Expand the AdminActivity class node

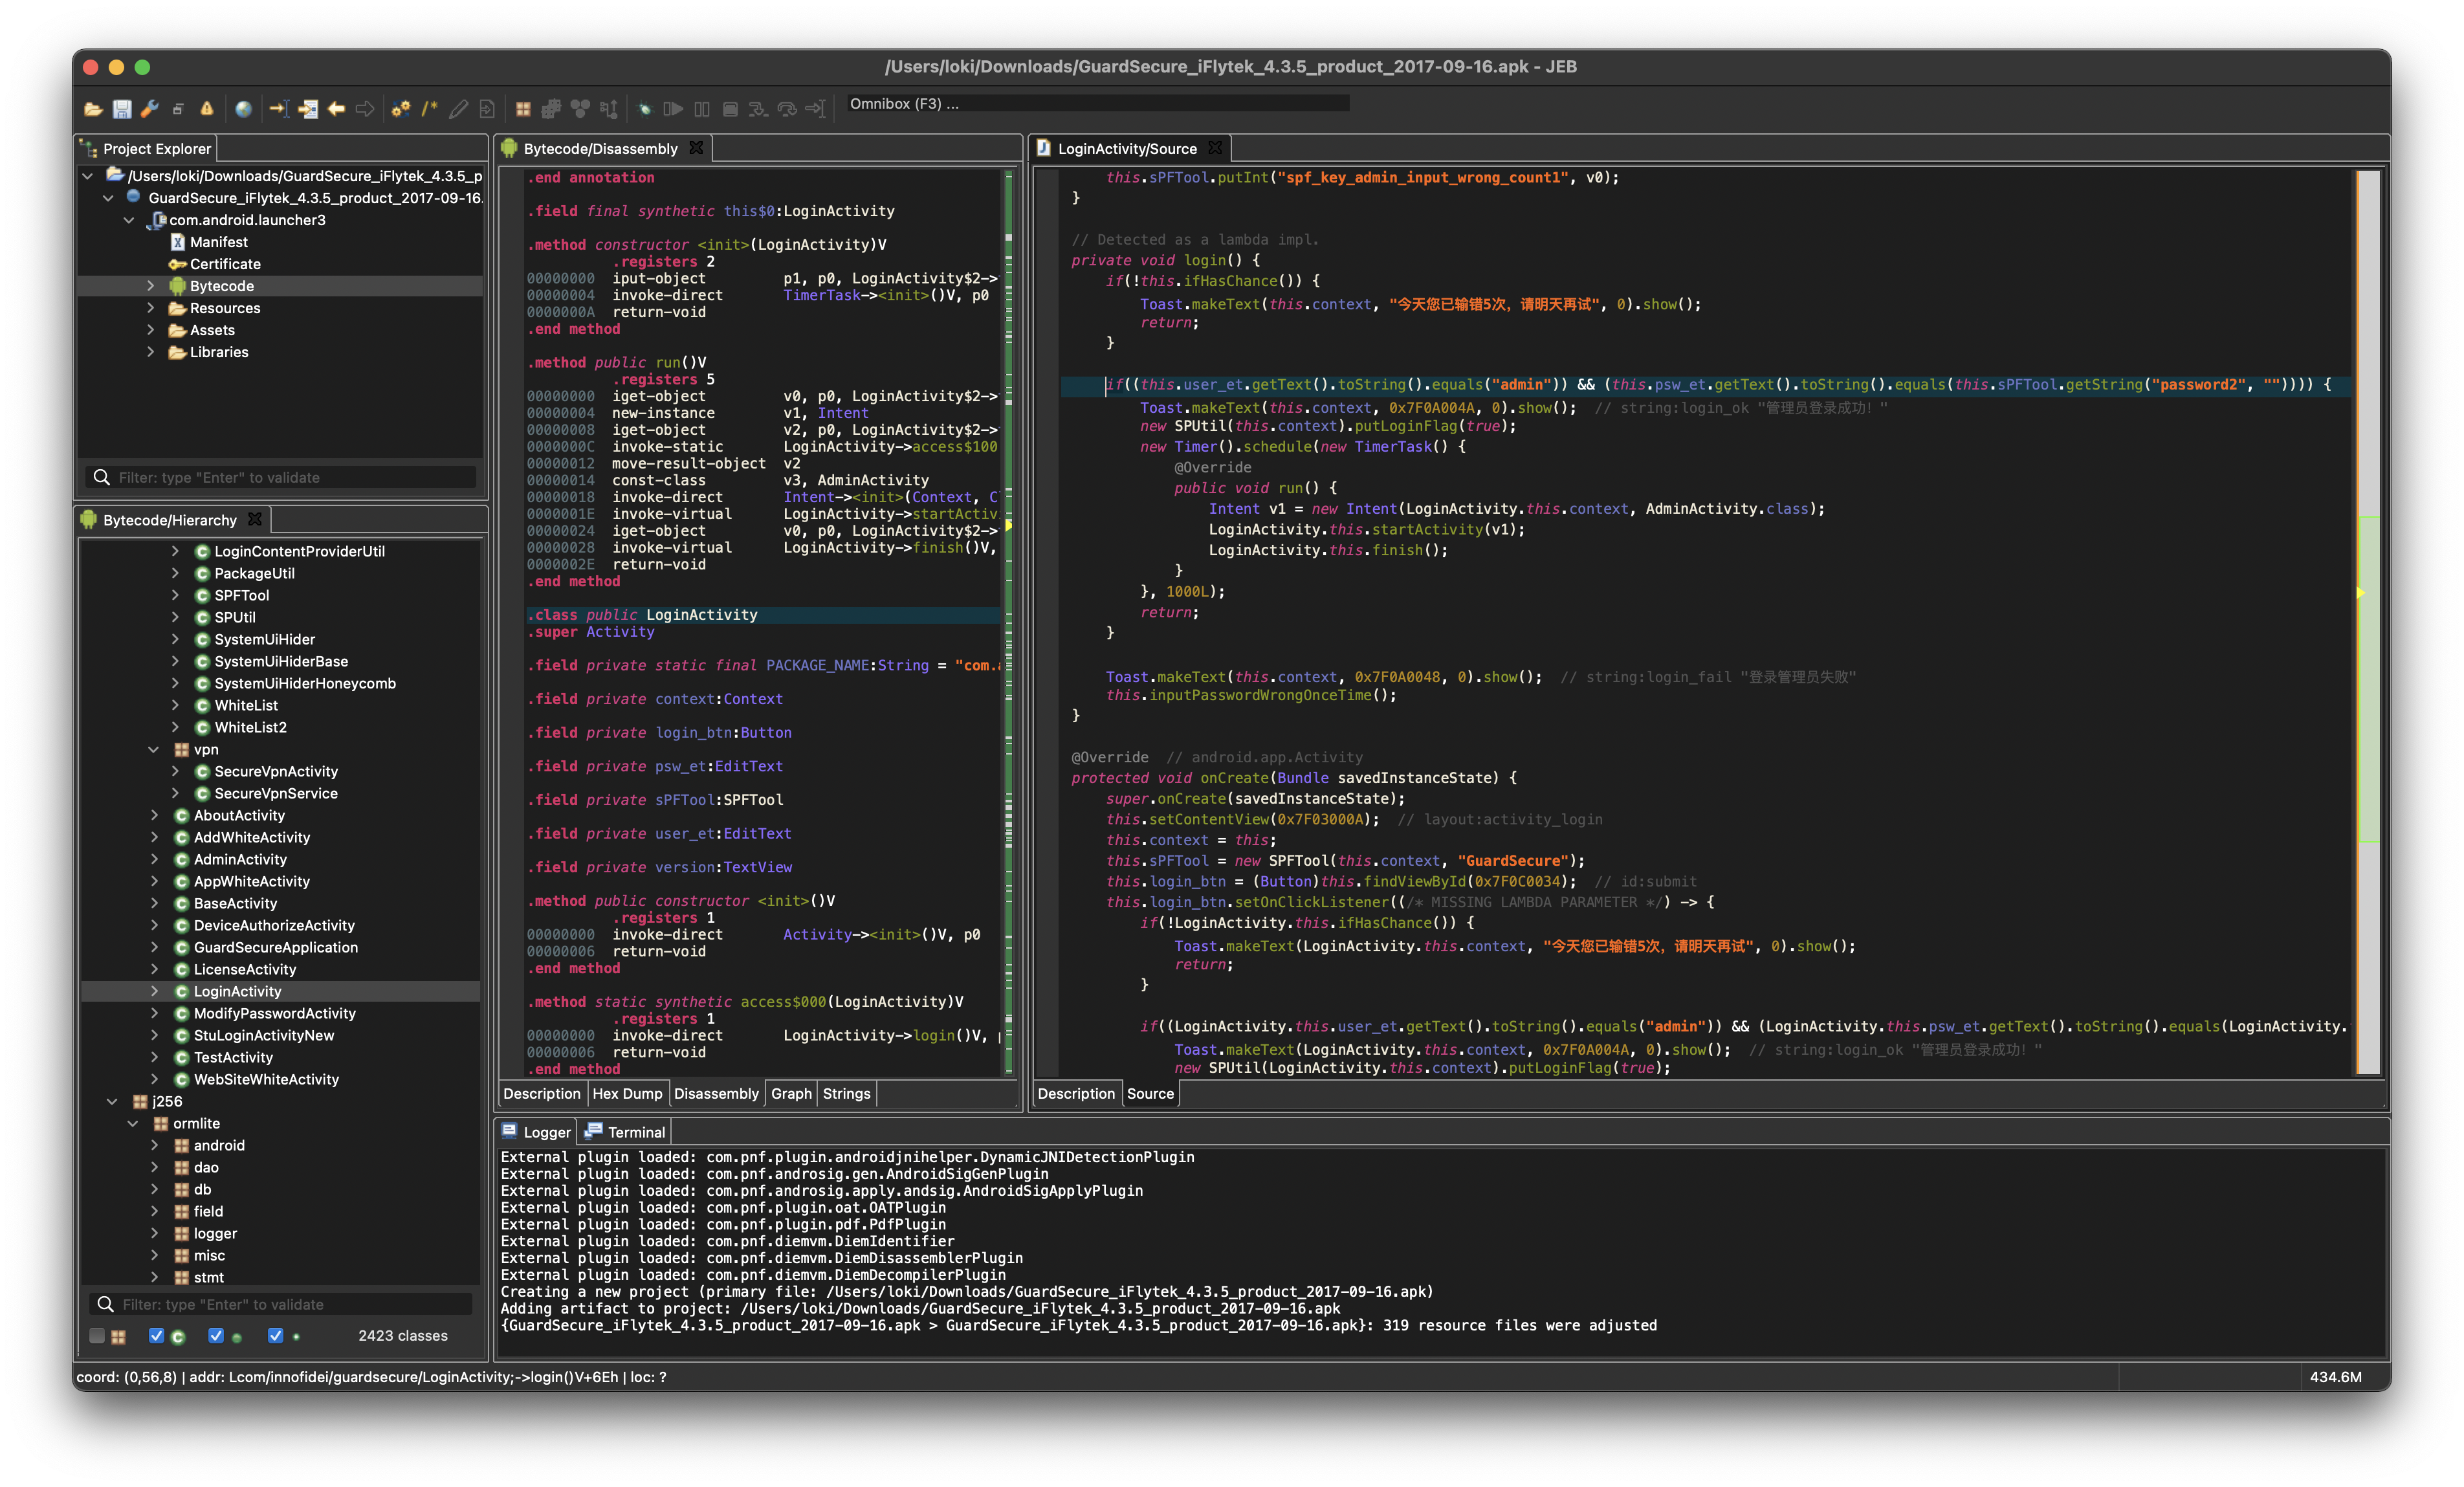click(154, 859)
